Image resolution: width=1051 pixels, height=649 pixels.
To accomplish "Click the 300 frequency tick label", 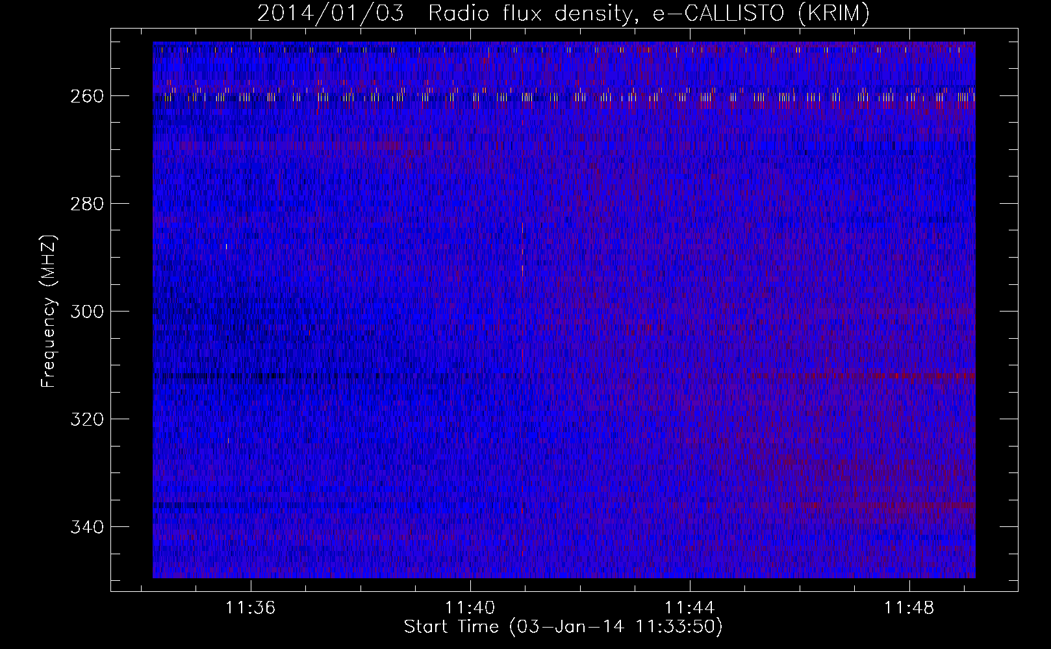I will click(x=86, y=312).
